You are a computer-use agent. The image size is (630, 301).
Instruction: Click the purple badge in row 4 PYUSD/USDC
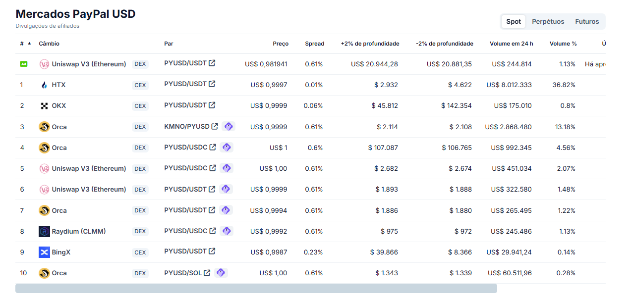tap(227, 147)
